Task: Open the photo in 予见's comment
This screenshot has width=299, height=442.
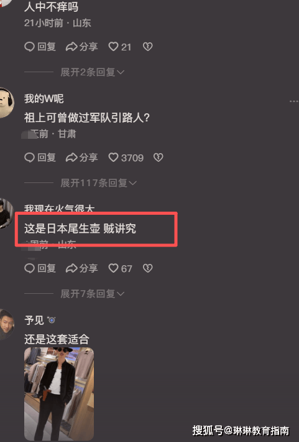Action: pyautogui.click(x=59, y=394)
